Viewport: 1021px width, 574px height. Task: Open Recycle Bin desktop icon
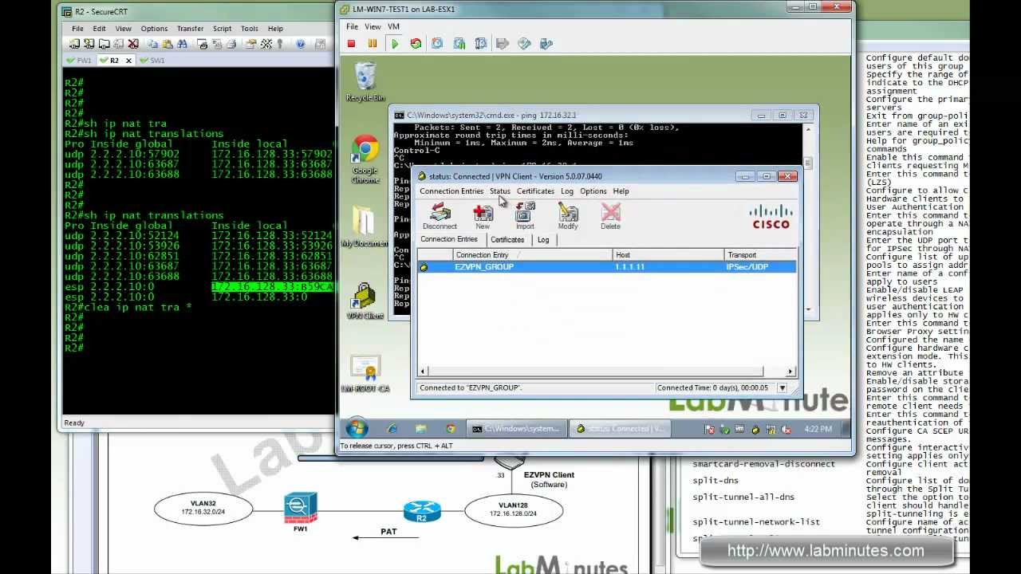tap(365, 82)
